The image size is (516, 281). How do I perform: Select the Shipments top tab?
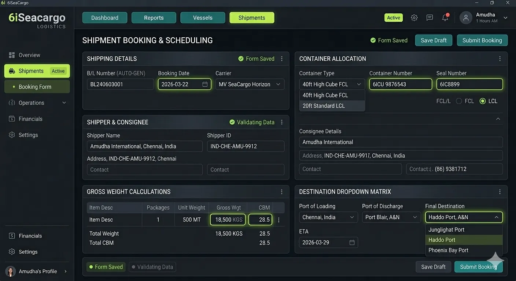tap(252, 18)
